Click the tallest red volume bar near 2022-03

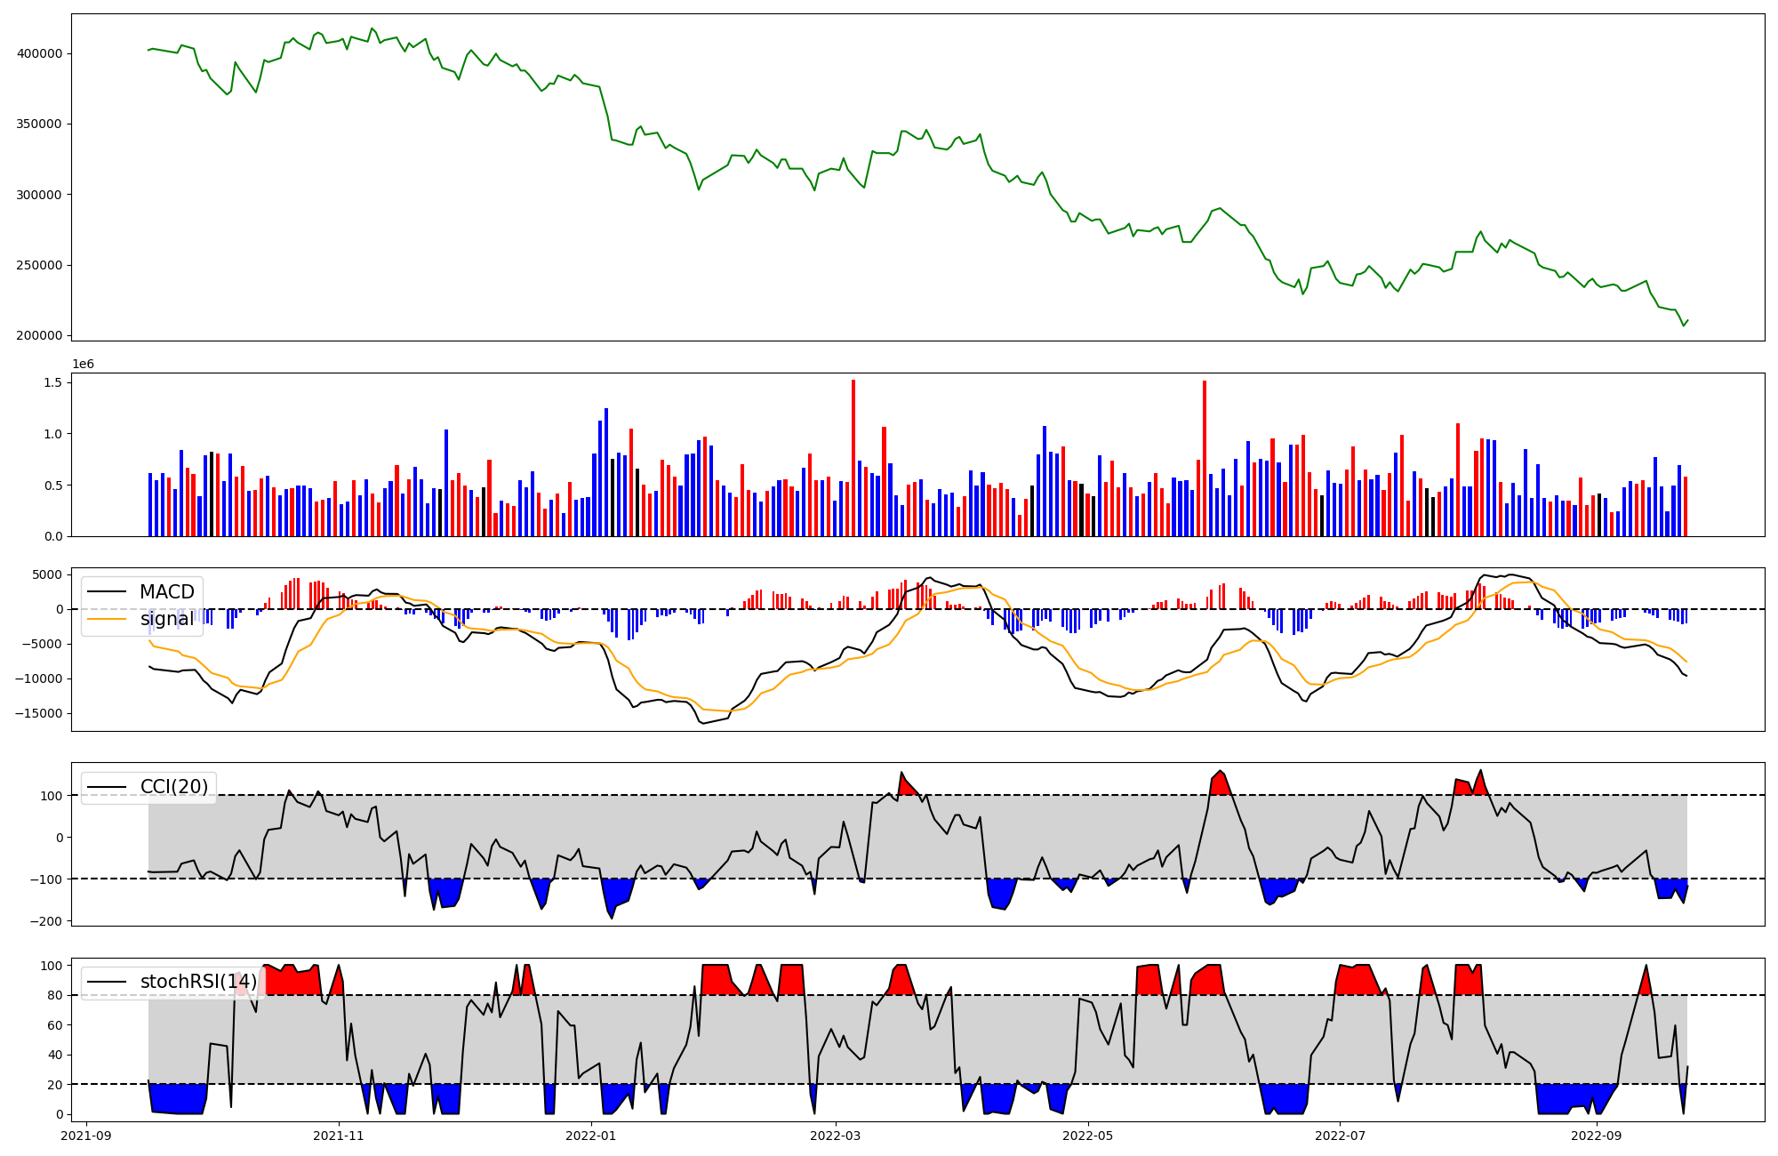(853, 458)
